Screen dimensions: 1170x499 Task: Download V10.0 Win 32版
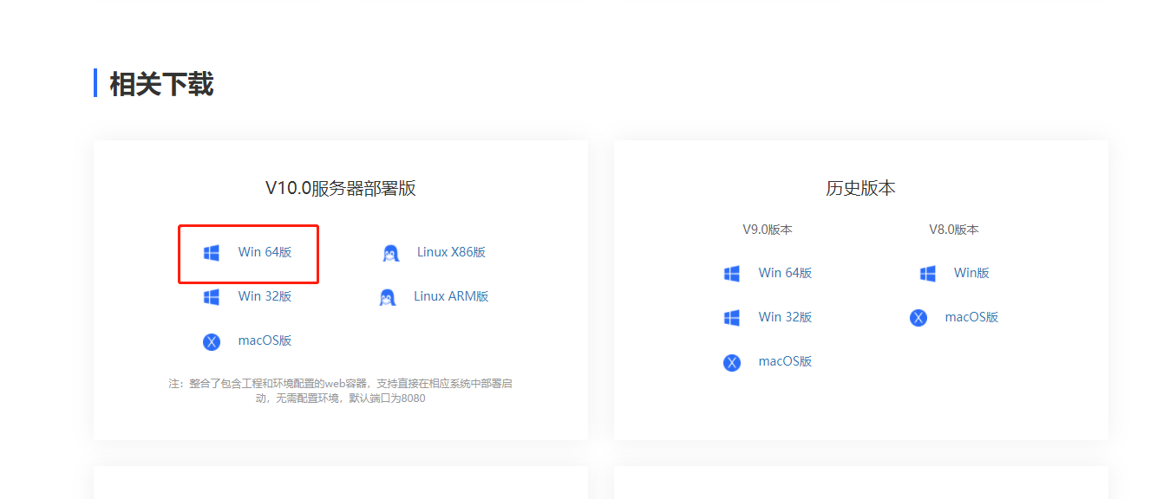265,296
